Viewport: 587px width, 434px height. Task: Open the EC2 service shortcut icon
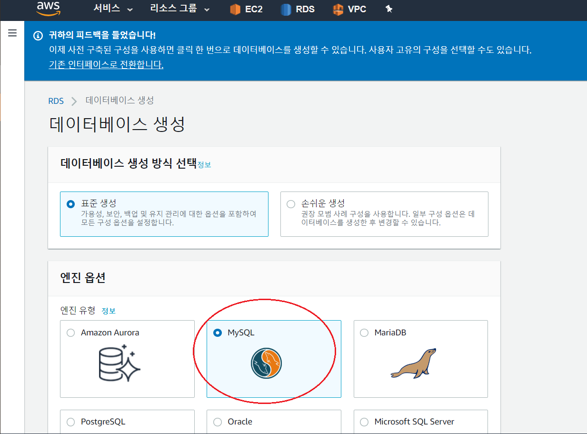(235, 10)
